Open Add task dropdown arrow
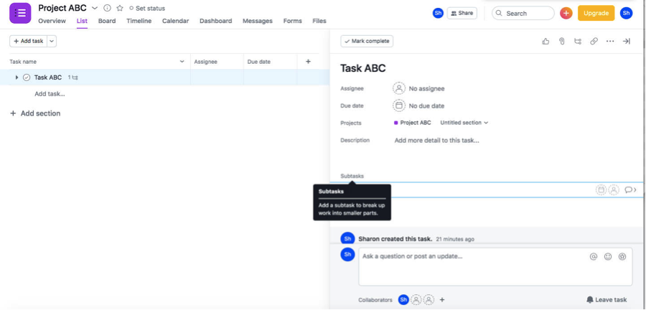The image size is (646, 310). [x=52, y=42]
